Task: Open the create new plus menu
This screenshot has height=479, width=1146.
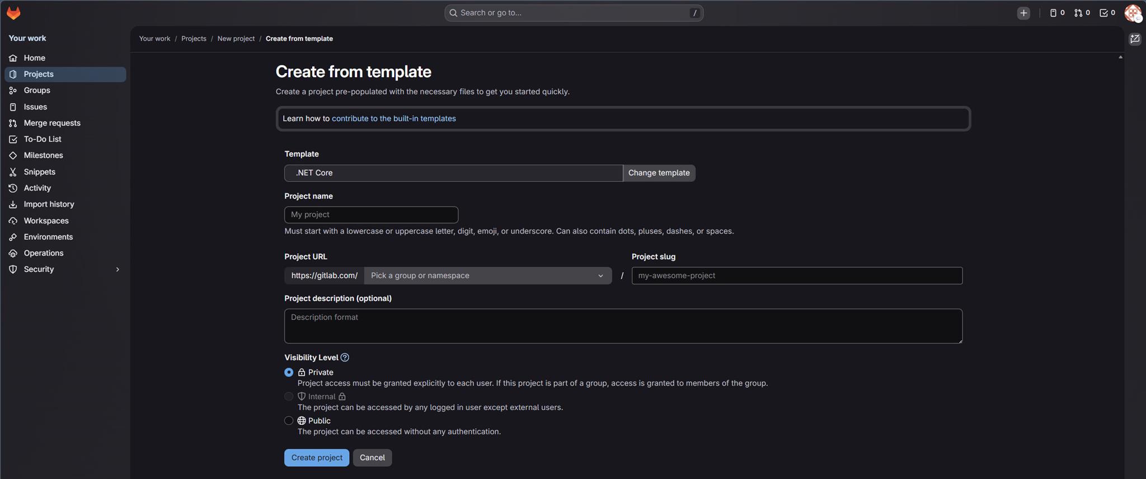Action: click(1023, 13)
